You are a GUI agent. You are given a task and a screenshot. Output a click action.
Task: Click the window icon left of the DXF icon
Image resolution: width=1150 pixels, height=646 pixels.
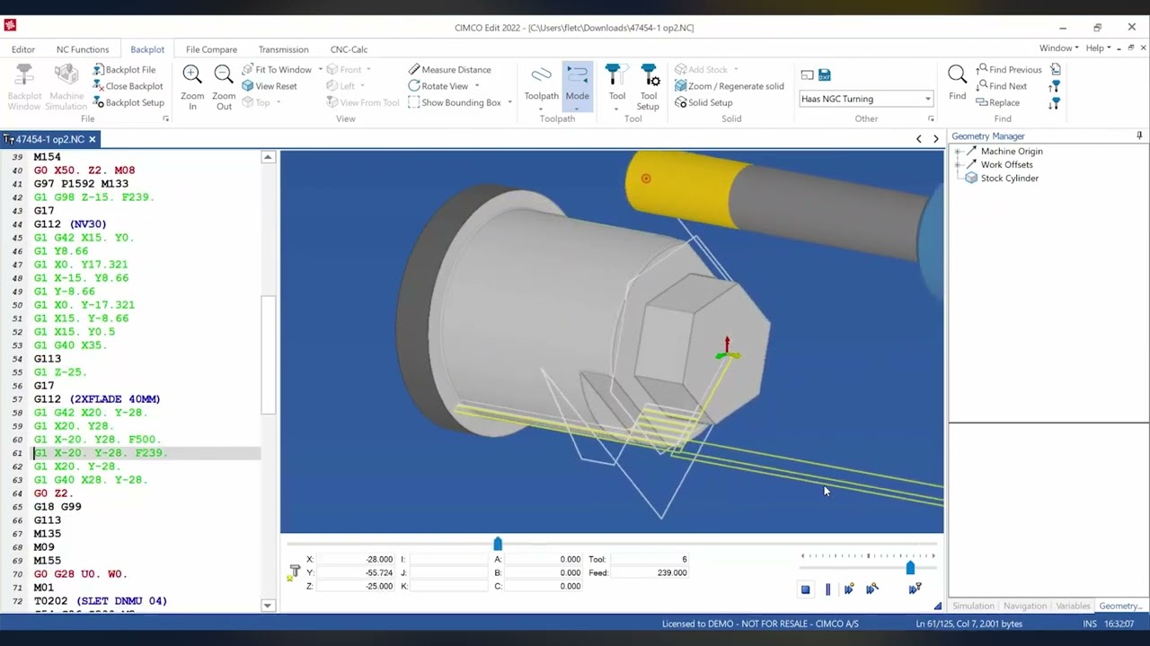coord(807,75)
